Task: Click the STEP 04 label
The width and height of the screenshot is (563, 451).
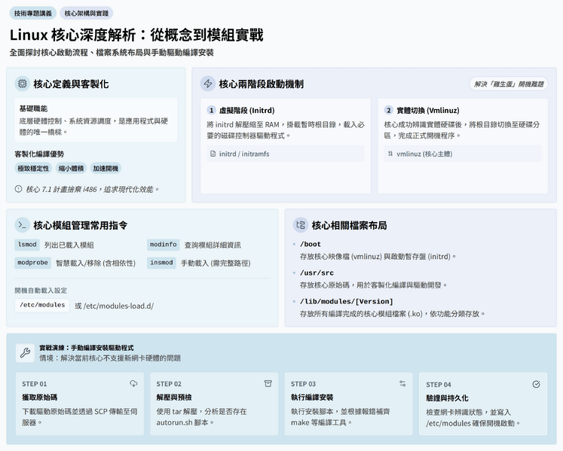Action: (439, 385)
